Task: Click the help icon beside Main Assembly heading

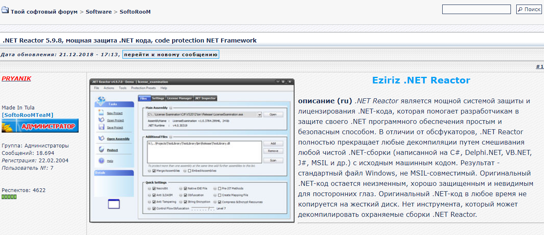Action: 170,108
